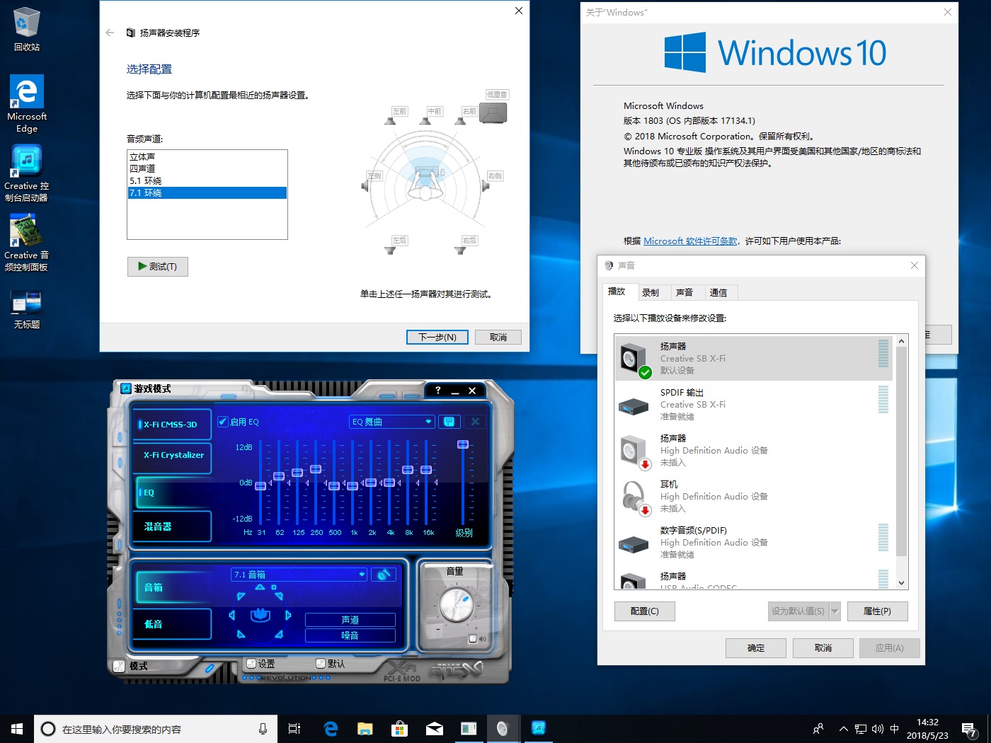Click 下一步(N) in speaker setup
Image resolution: width=991 pixels, height=743 pixels.
click(x=437, y=338)
